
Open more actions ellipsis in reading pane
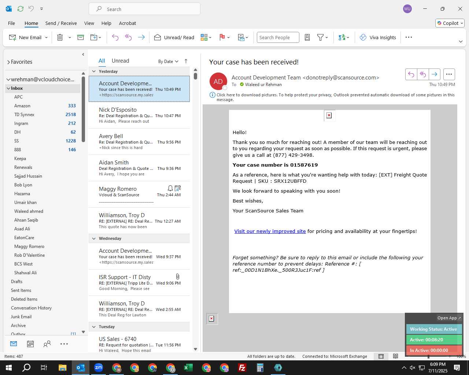tap(449, 74)
